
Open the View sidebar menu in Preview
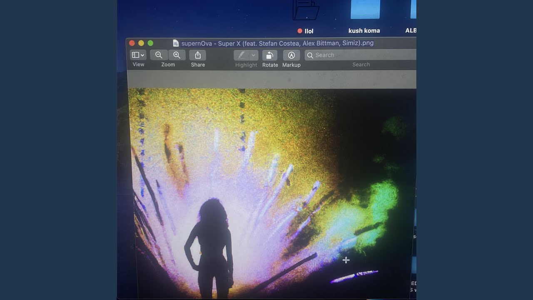pyautogui.click(x=138, y=55)
